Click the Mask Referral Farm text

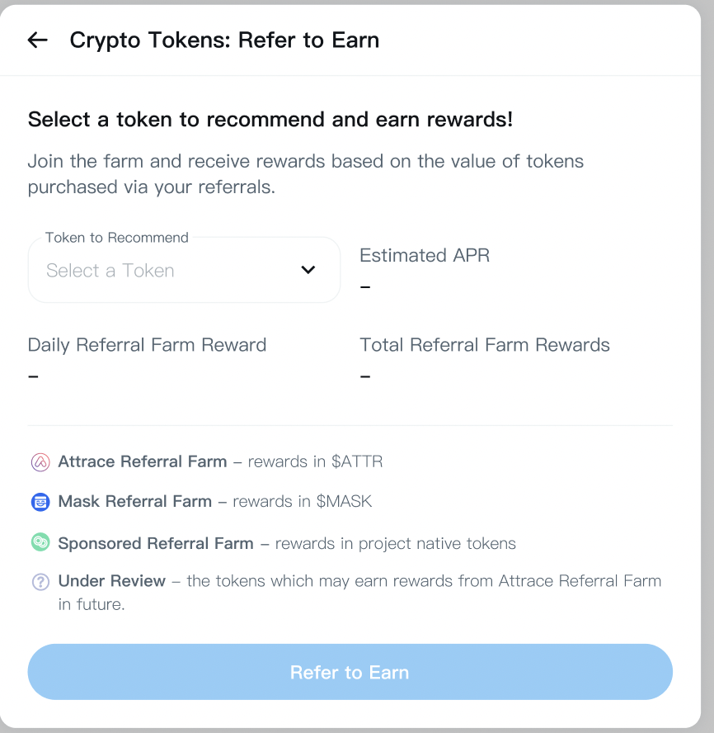pos(134,501)
